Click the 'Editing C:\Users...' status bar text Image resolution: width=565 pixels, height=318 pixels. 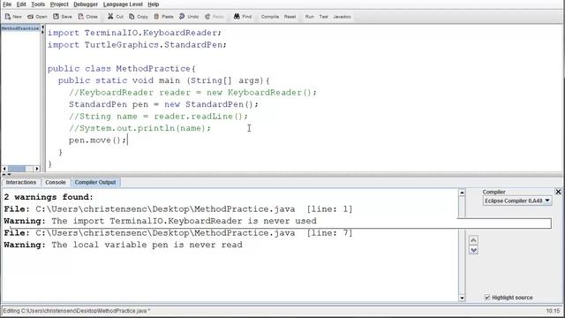[x=77, y=311]
